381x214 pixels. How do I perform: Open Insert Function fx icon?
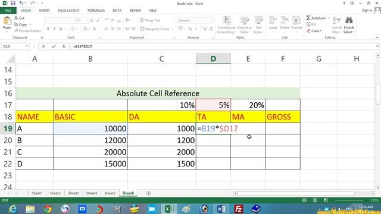point(64,46)
